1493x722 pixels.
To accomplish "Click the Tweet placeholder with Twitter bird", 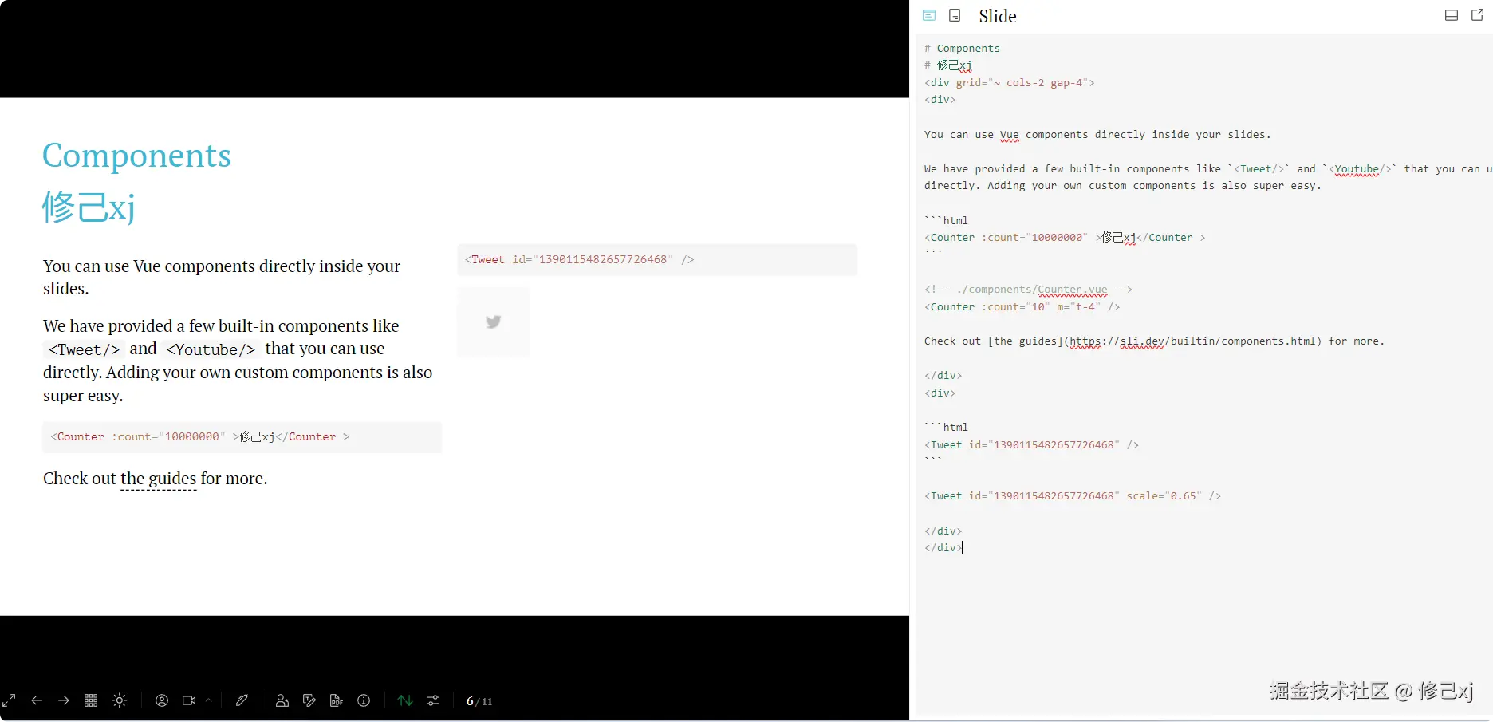I will (494, 322).
